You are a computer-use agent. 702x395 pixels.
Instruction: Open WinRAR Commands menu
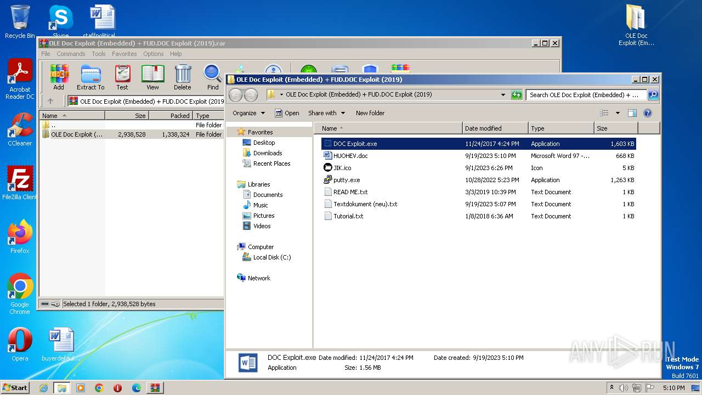[x=71, y=54]
